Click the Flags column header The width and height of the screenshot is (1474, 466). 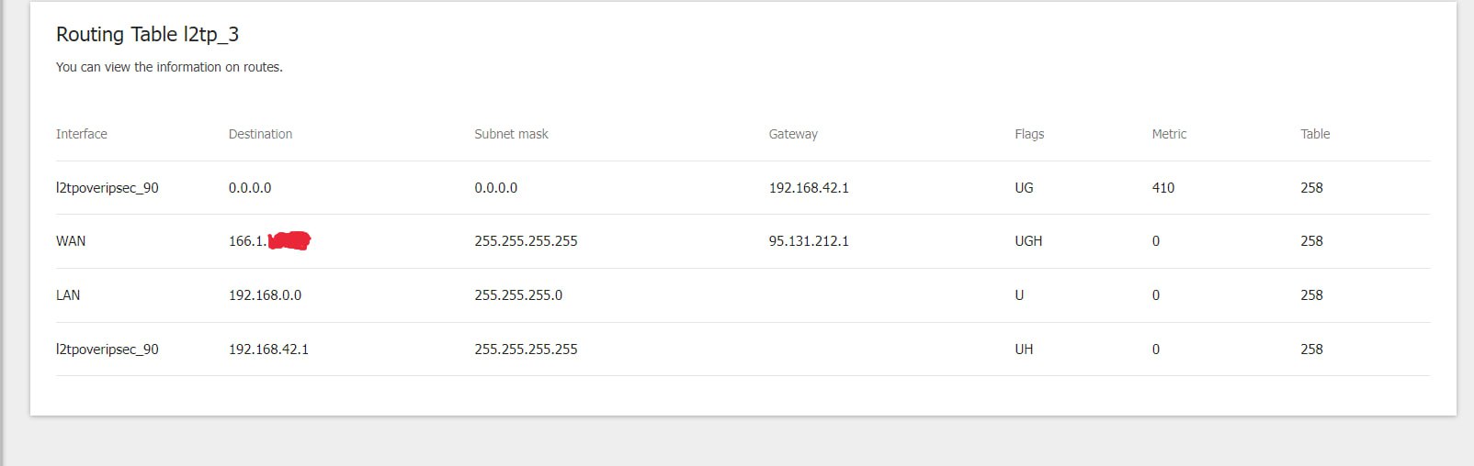[x=1029, y=134]
